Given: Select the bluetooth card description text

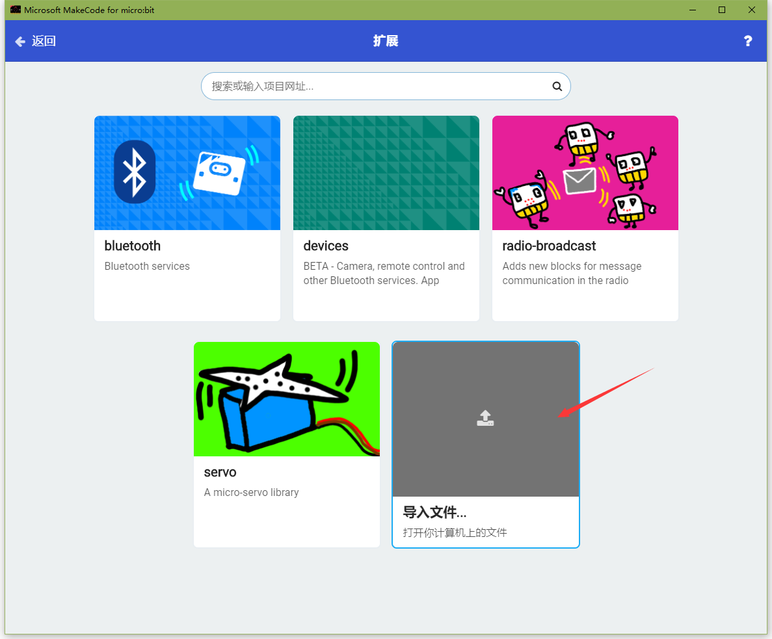Looking at the screenshot, I should click(x=146, y=266).
